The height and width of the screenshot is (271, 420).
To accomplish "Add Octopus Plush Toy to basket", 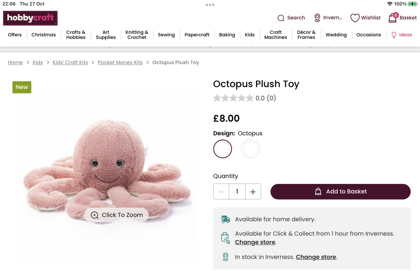I will click(341, 192).
